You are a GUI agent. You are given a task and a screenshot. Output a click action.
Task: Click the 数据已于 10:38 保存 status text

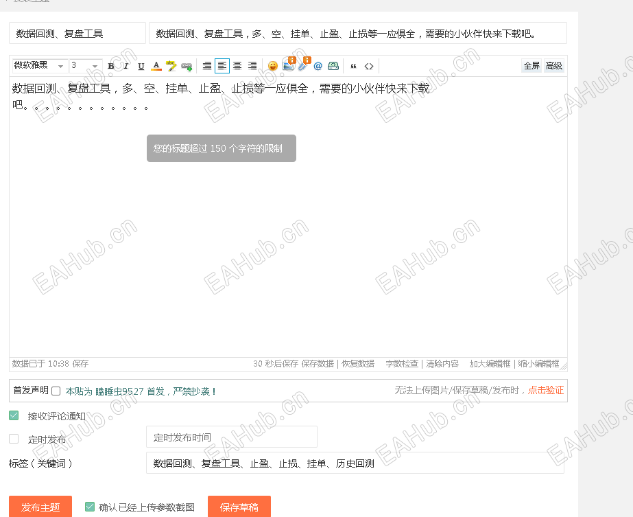pos(51,364)
